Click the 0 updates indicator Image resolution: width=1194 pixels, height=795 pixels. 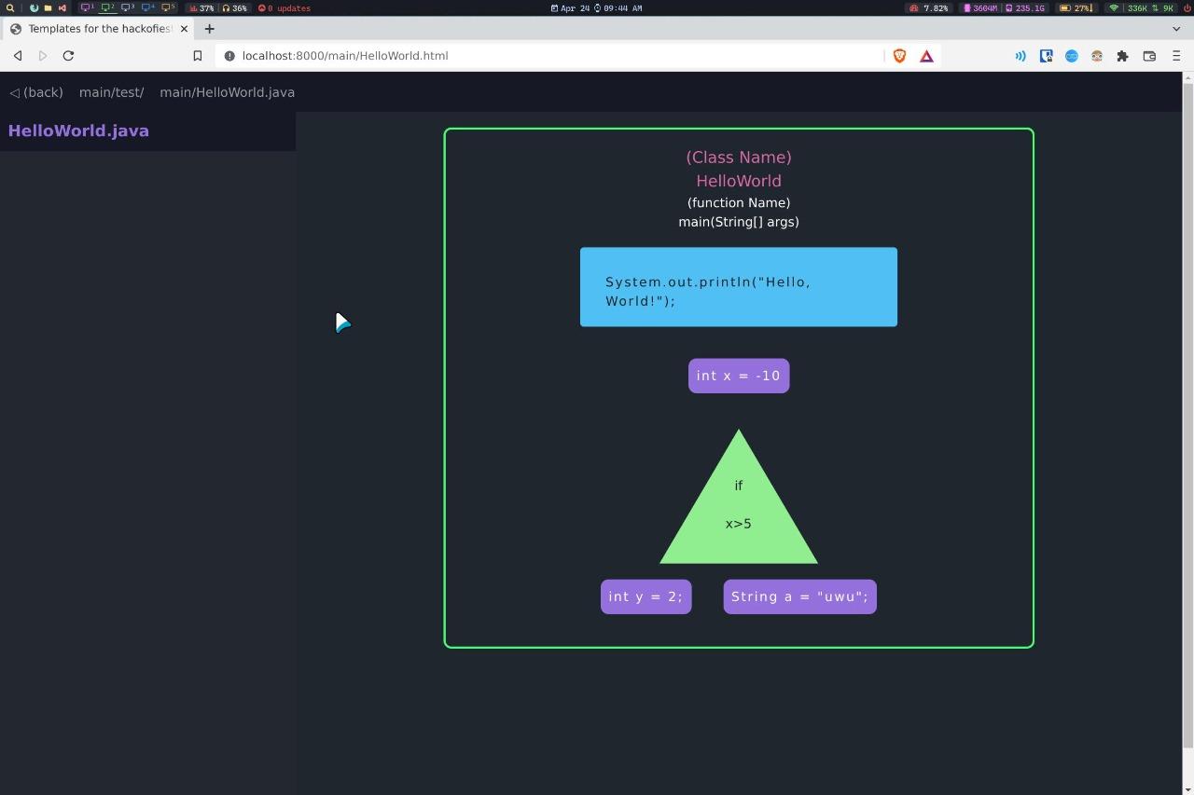pyautogui.click(x=285, y=7)
